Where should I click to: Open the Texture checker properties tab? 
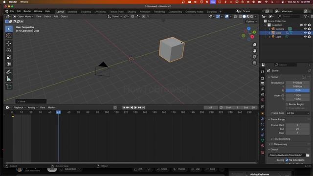point(263,153)
